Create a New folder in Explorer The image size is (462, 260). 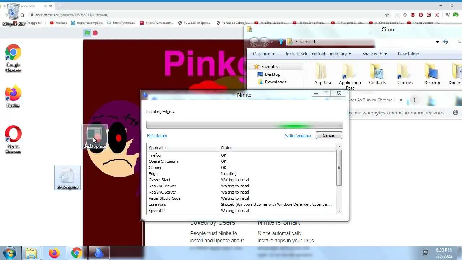[409, 54]
